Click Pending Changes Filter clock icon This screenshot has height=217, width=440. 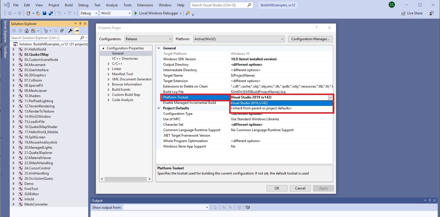46,31
